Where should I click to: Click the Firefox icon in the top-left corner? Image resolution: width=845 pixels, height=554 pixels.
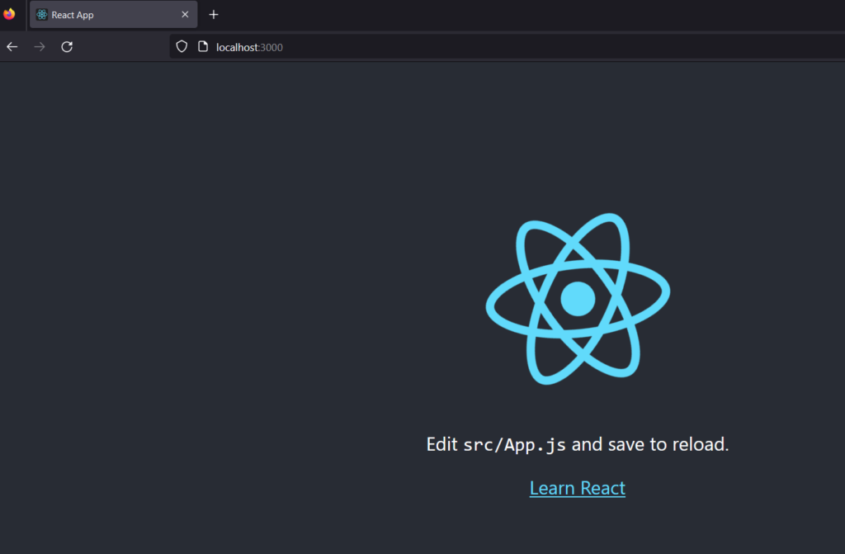pos(9,13)
